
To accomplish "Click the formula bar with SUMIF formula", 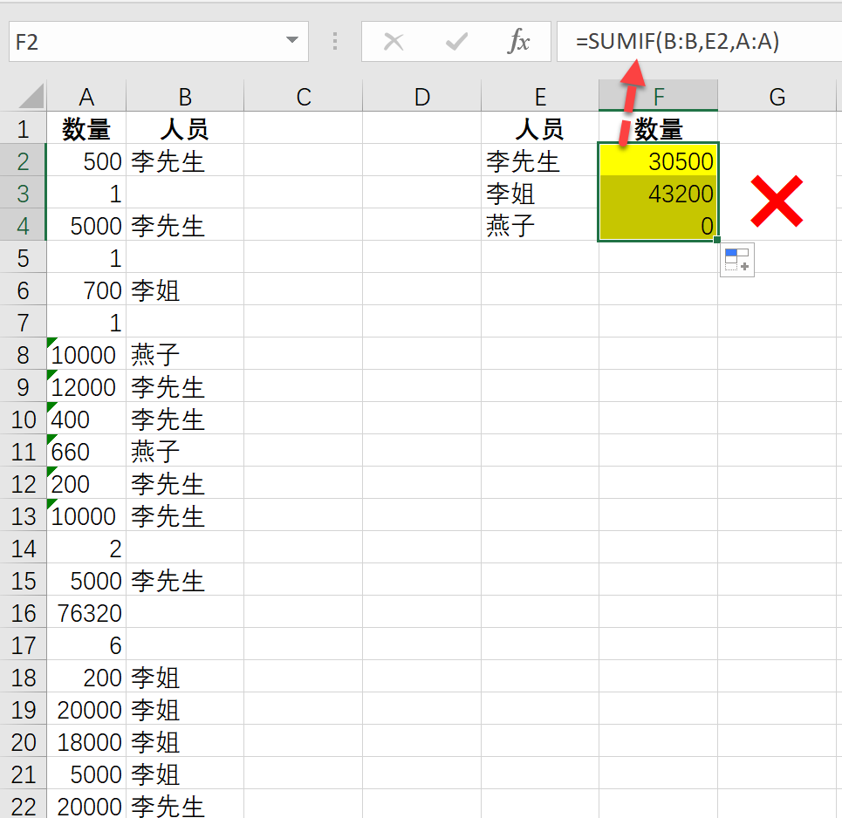I will [699, 41].
